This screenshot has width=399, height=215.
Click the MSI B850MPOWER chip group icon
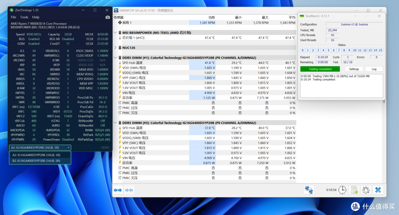coord(120,32)
